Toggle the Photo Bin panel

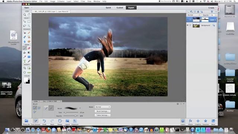point(26,122)
